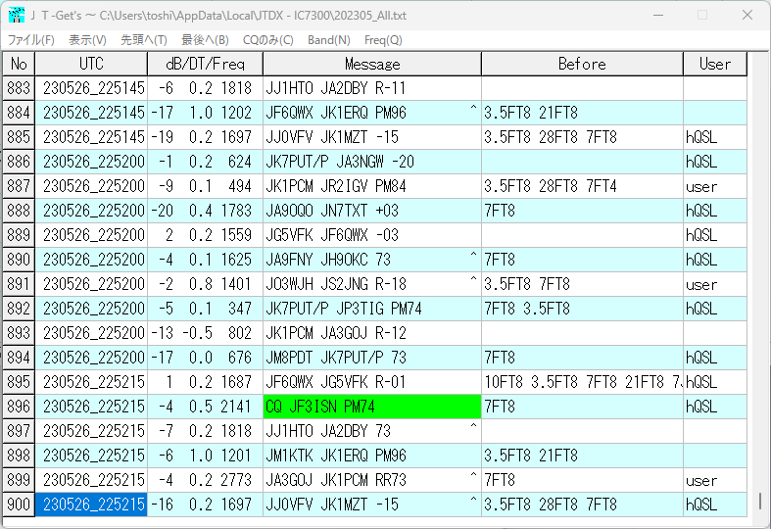Click User cell user in row 899

click(x=715, y=480)
